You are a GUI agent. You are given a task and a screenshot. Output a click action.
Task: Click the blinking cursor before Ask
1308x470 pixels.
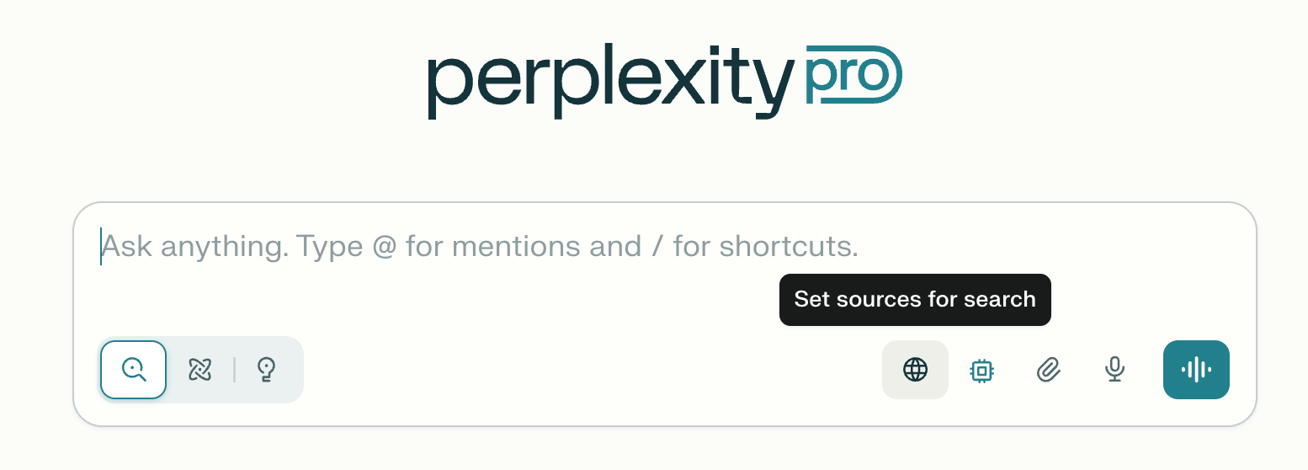(x=101, y=246)
